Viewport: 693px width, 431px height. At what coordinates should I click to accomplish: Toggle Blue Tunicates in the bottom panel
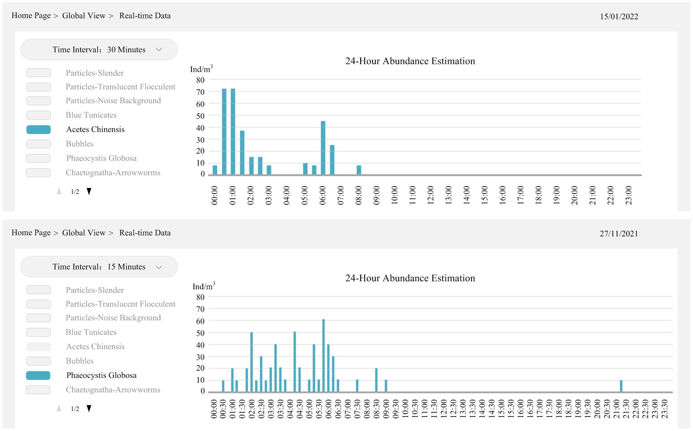(39, 332)
